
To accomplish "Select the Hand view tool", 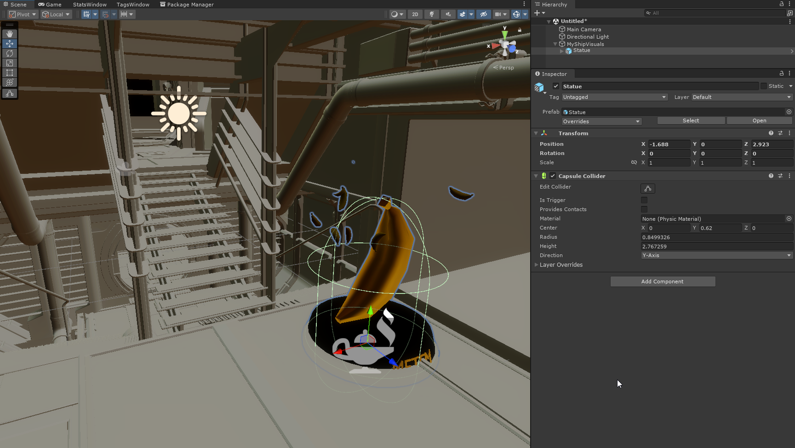I will 10,34.
